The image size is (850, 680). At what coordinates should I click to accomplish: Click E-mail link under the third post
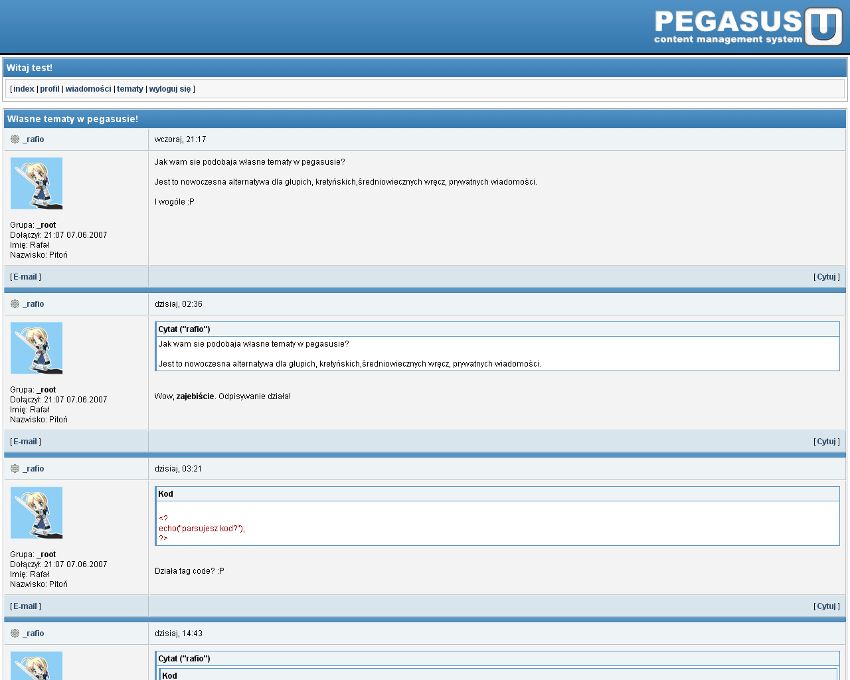tap(25, 606)
